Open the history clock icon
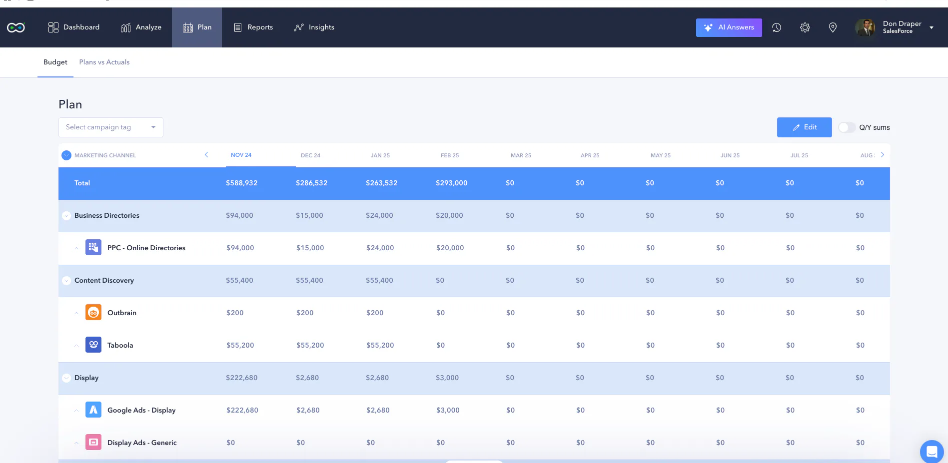948x463 pixels. 777,27
